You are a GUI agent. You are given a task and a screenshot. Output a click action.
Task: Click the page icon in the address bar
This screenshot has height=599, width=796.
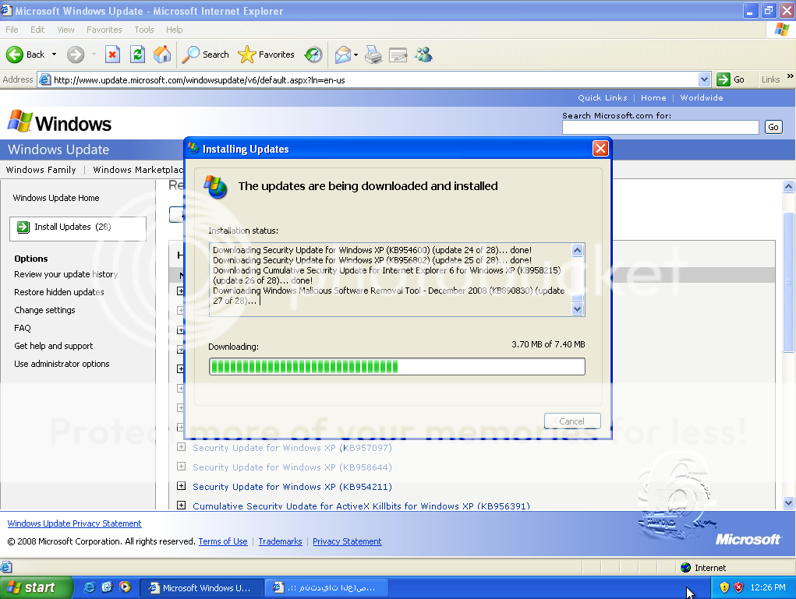(x=44, y=79)
